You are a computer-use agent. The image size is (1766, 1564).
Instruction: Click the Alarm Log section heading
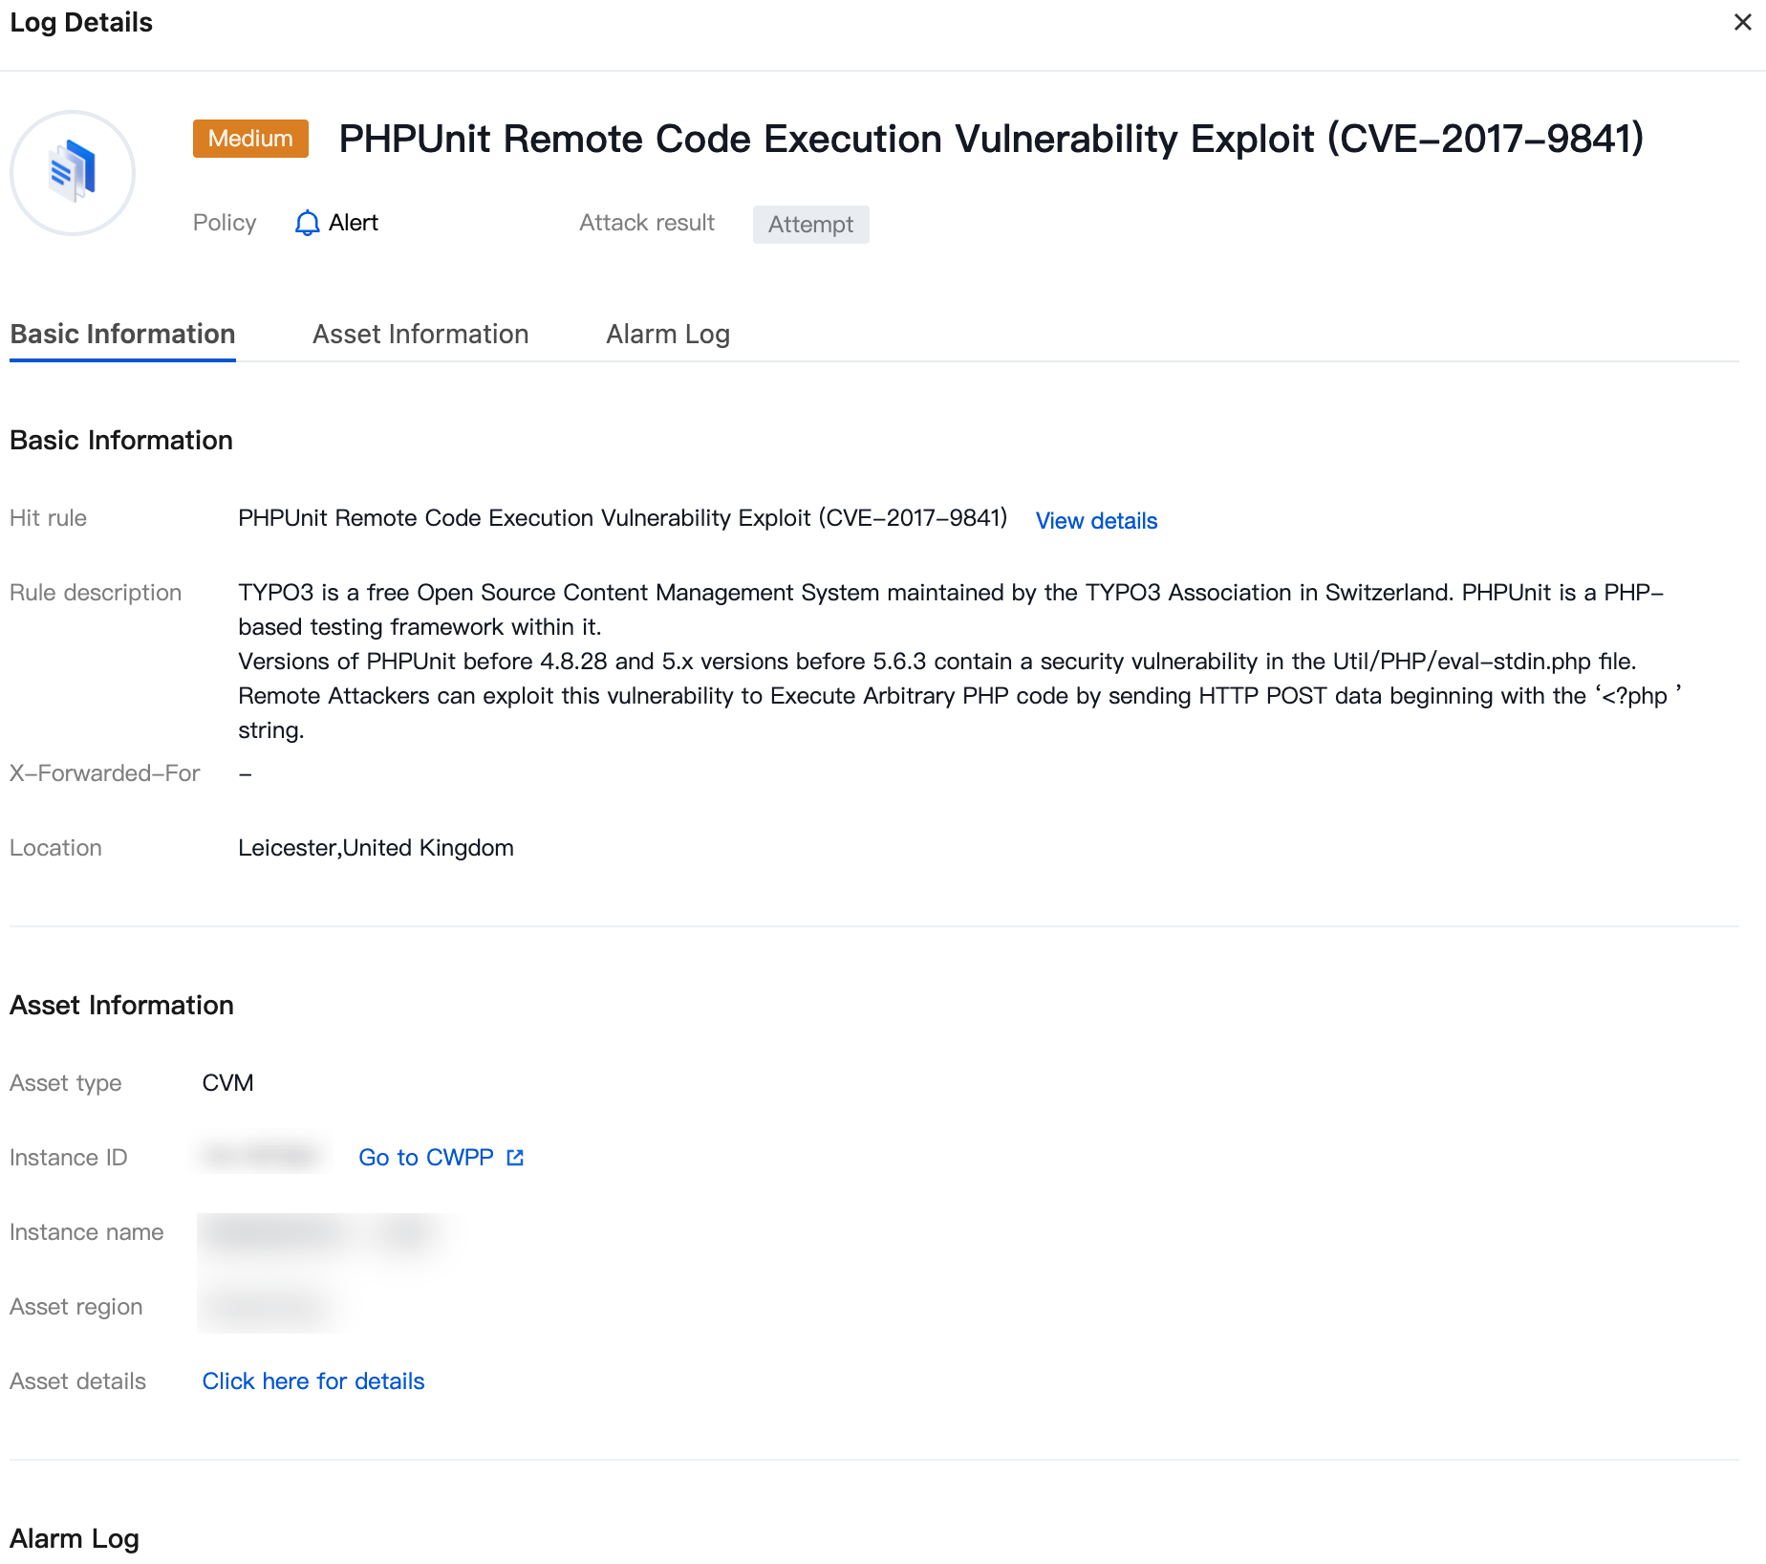click(75, 1538)
